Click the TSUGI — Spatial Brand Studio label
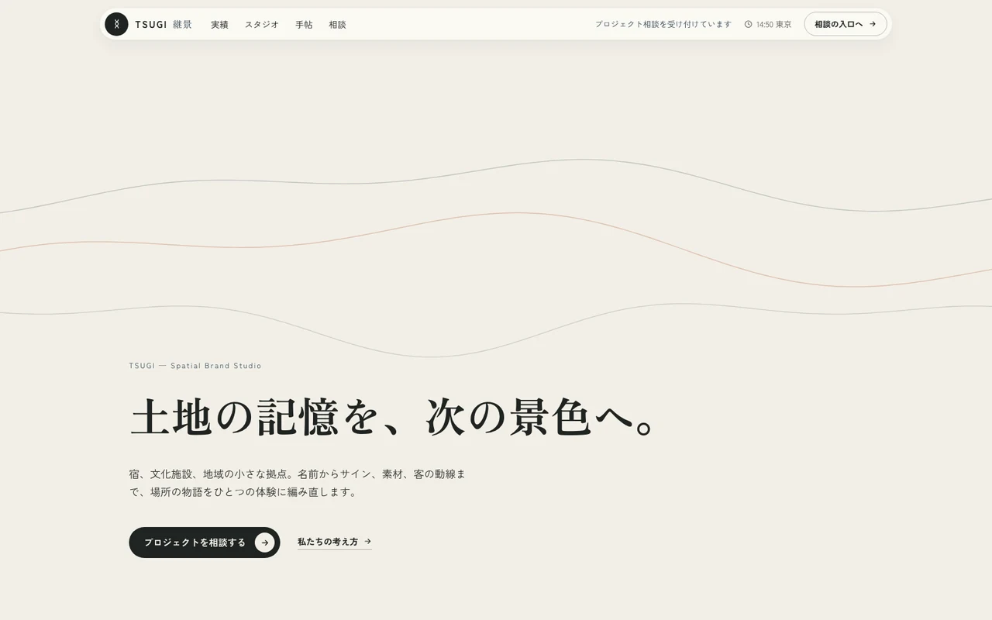The image size is (992, 620). (195, 366)
